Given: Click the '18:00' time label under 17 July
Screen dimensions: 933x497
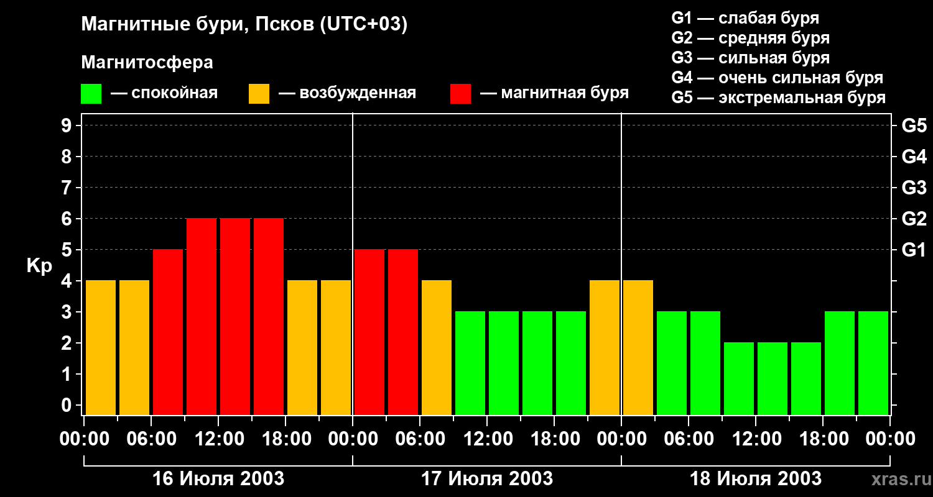Looking at the screenshot, I should click(x=555, y=439).
